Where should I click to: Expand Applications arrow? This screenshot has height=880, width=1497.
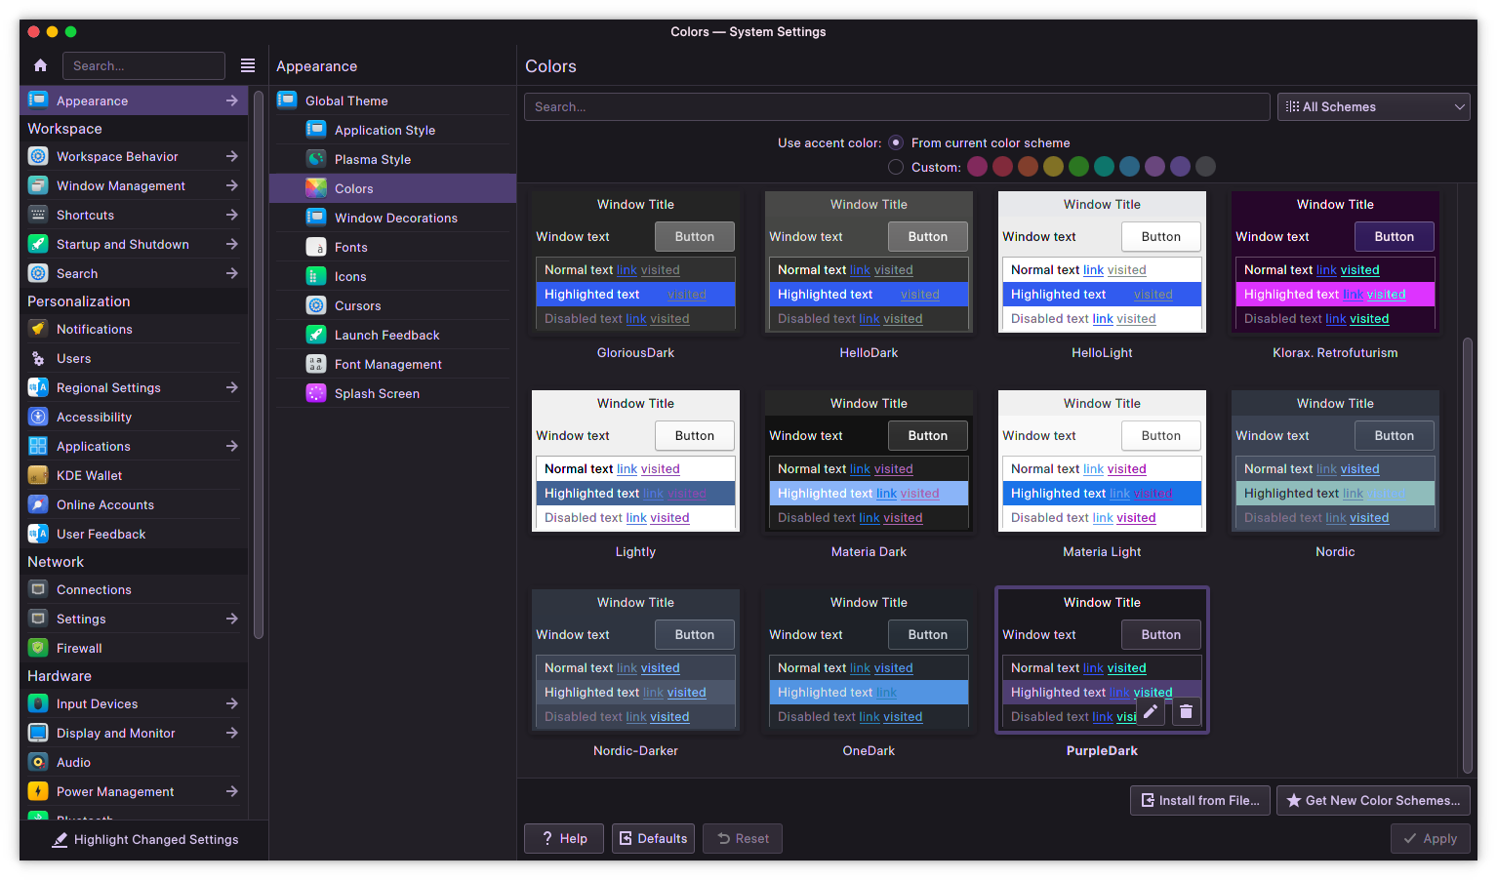[232, 446]
